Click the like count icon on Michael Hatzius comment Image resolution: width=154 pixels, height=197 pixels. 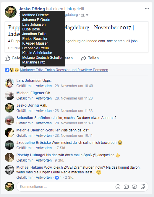coord(57,178)
